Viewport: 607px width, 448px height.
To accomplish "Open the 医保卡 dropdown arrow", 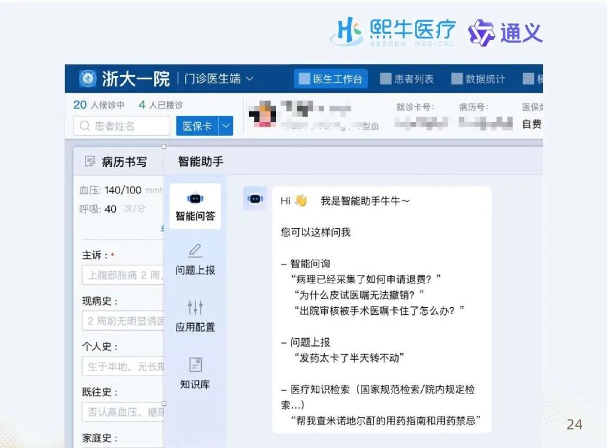I will coord(226,126).
